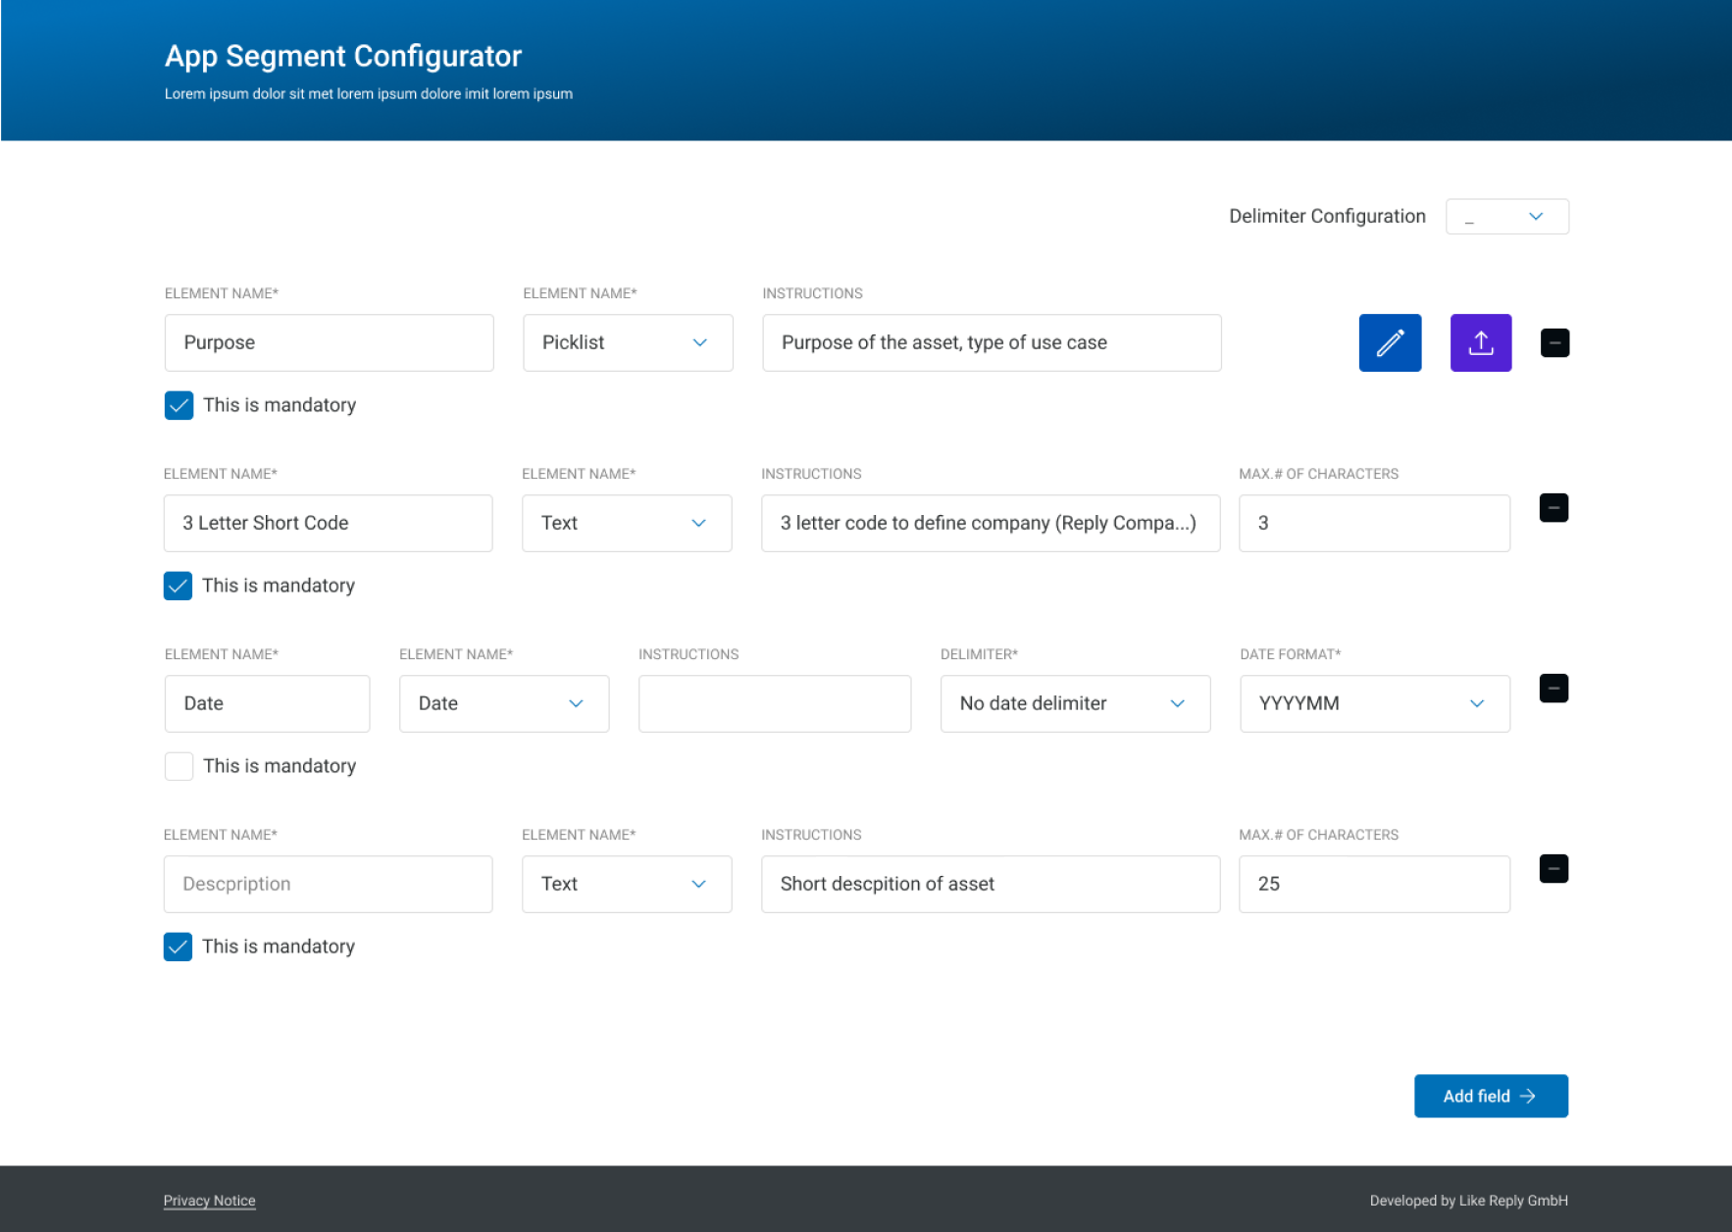Remove the 3 Letter Short Code row
Viewport: 1732px width, 1232px height.
point(1554,508)
